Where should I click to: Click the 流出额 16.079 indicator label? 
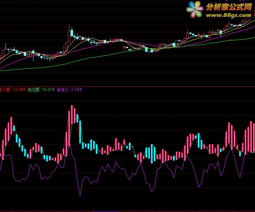pyautogui.click(x=41, y=90)
